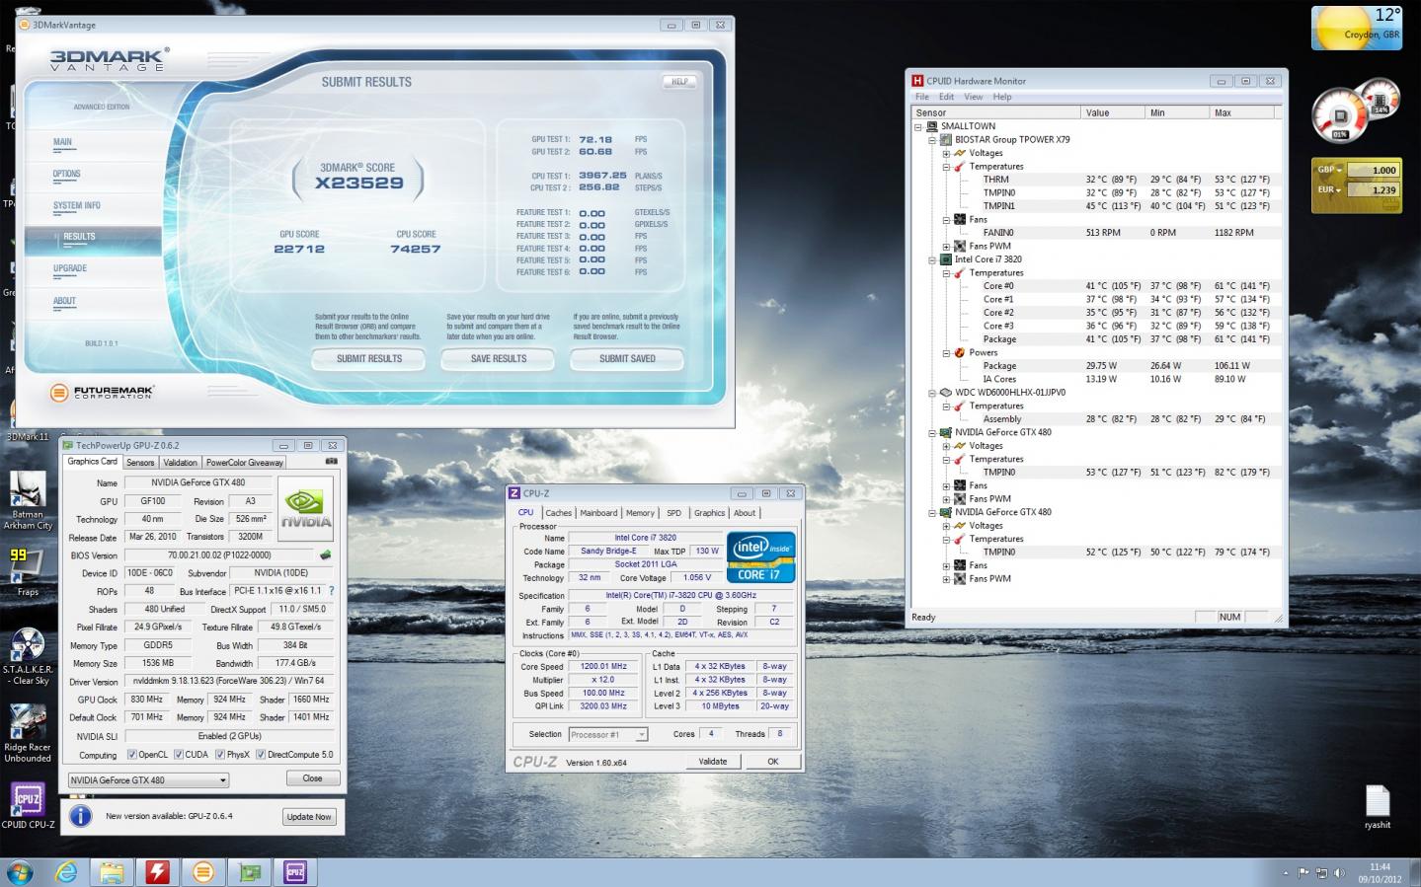Toggle the CUDA checkbox in GPU-Z
Image resolution: width=1421 pixels, height=887 pixels.
pyautogui.click(x=179, y=755)
